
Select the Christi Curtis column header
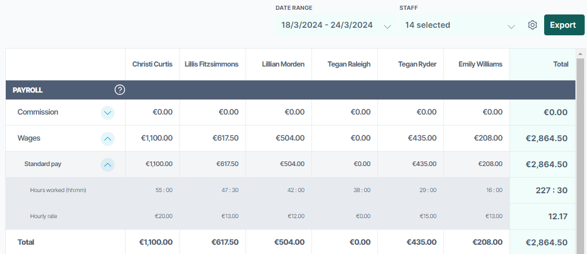coord(152,64)
